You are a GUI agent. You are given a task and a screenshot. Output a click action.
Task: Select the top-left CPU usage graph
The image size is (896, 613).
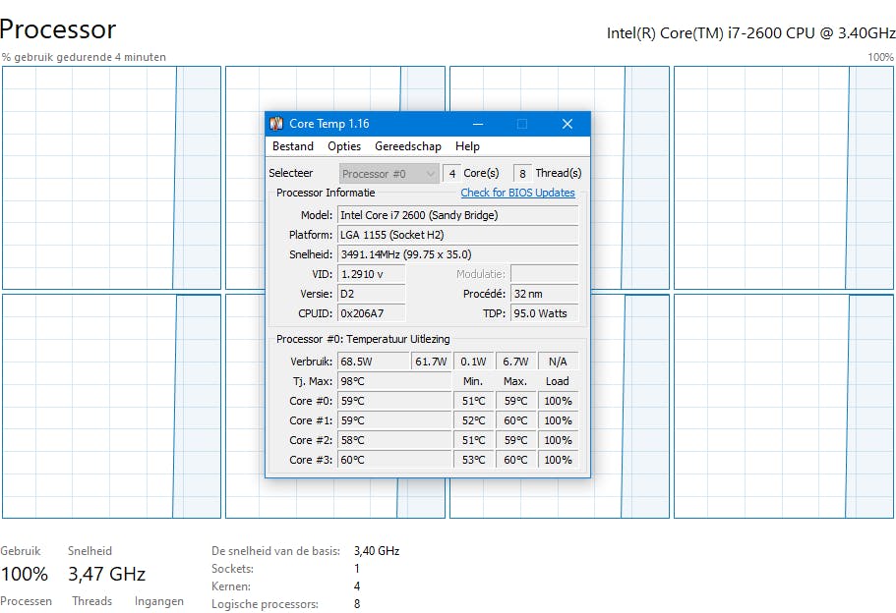click(111, 178)
